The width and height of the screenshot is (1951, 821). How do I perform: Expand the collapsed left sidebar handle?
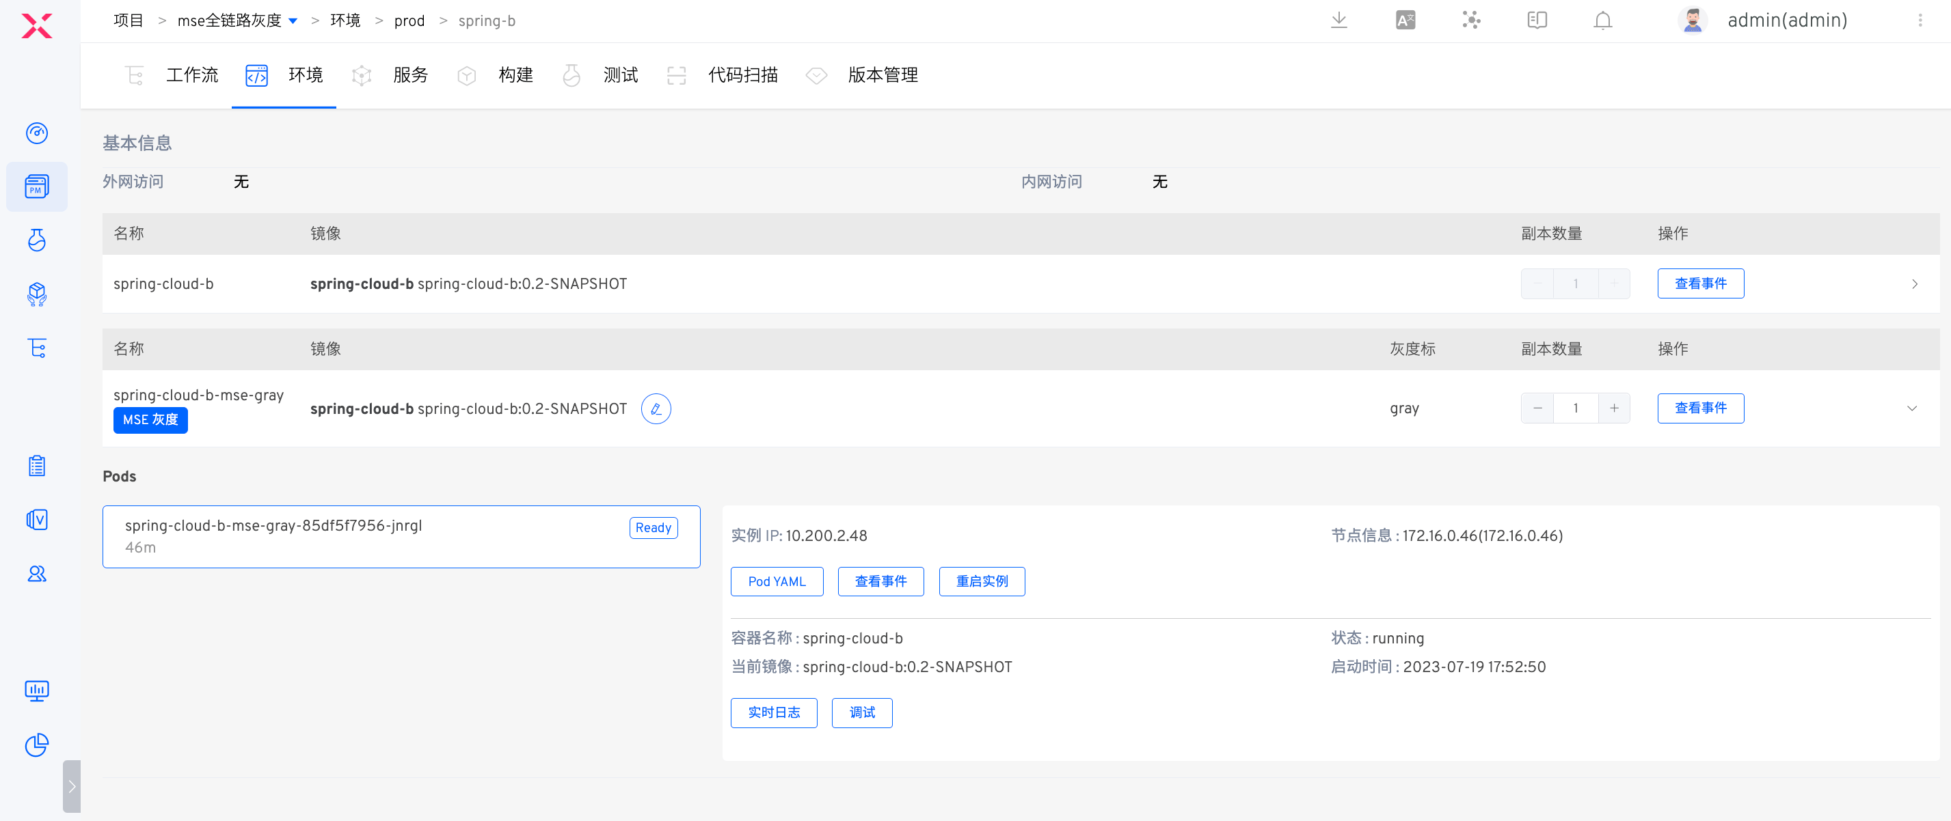point(71,786)
